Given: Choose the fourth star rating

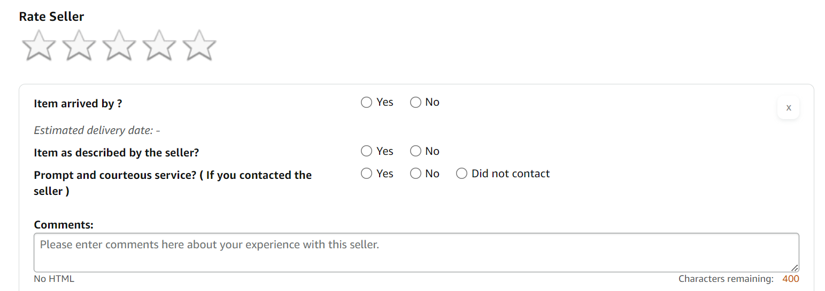Looking at the screenshot, I should click(159, 45).
